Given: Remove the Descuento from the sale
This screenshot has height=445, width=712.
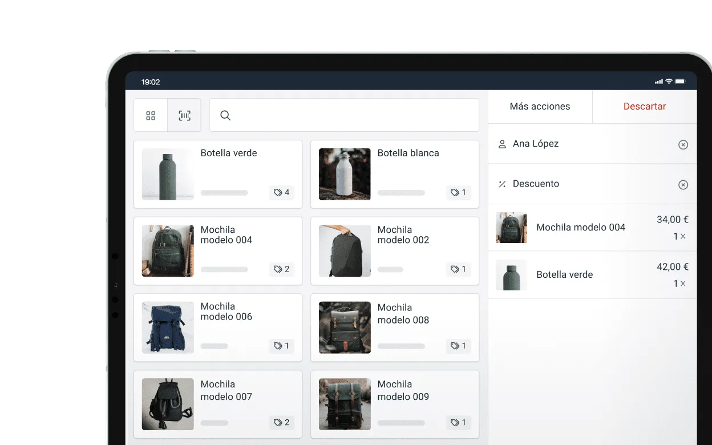Looking at the screenshot, I should pyautogui.click(x=683, y=184).
